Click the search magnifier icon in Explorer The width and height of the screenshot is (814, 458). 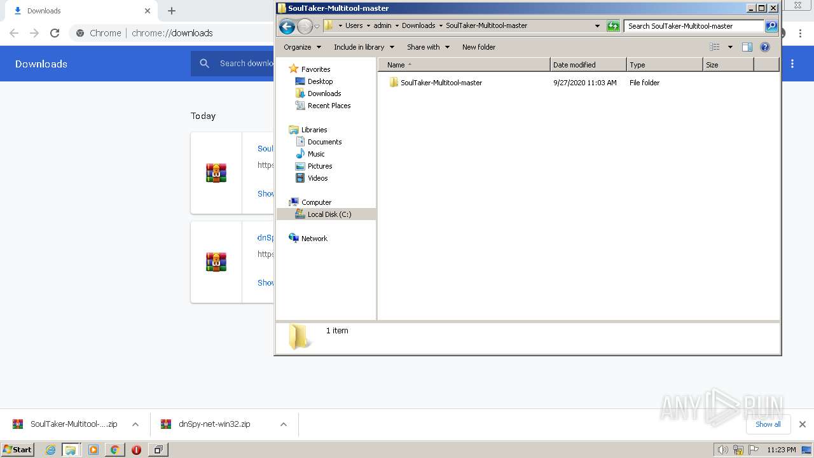pyautogui.click(x=771, y=26)
